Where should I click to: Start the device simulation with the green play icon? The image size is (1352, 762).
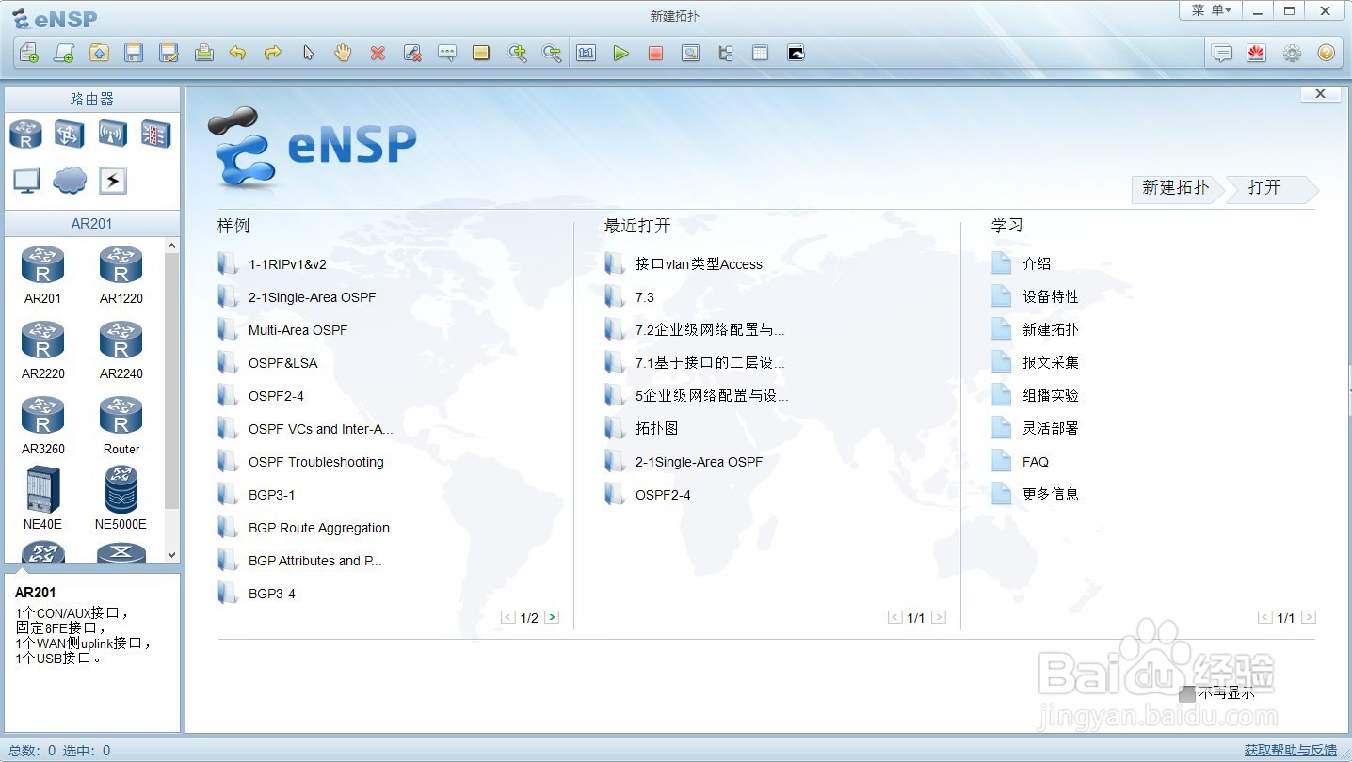click(621, 53)
